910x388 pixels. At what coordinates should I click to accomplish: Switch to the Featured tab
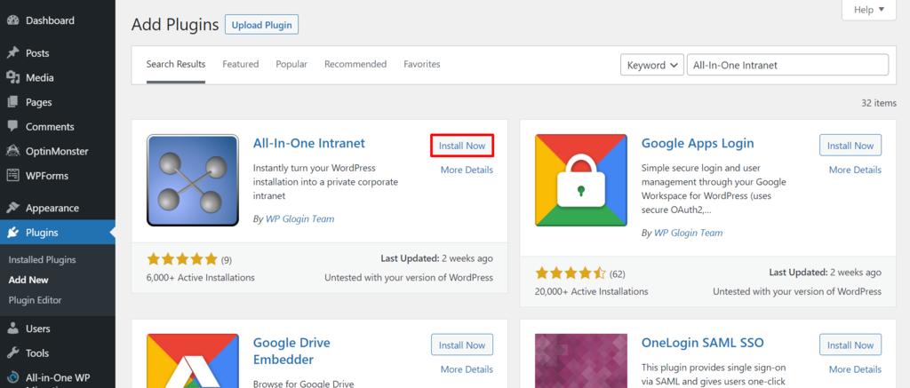point(240,65)
